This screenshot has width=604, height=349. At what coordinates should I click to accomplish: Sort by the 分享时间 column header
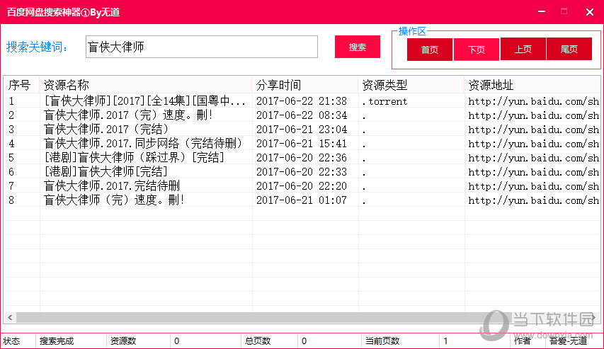[305, 85]
